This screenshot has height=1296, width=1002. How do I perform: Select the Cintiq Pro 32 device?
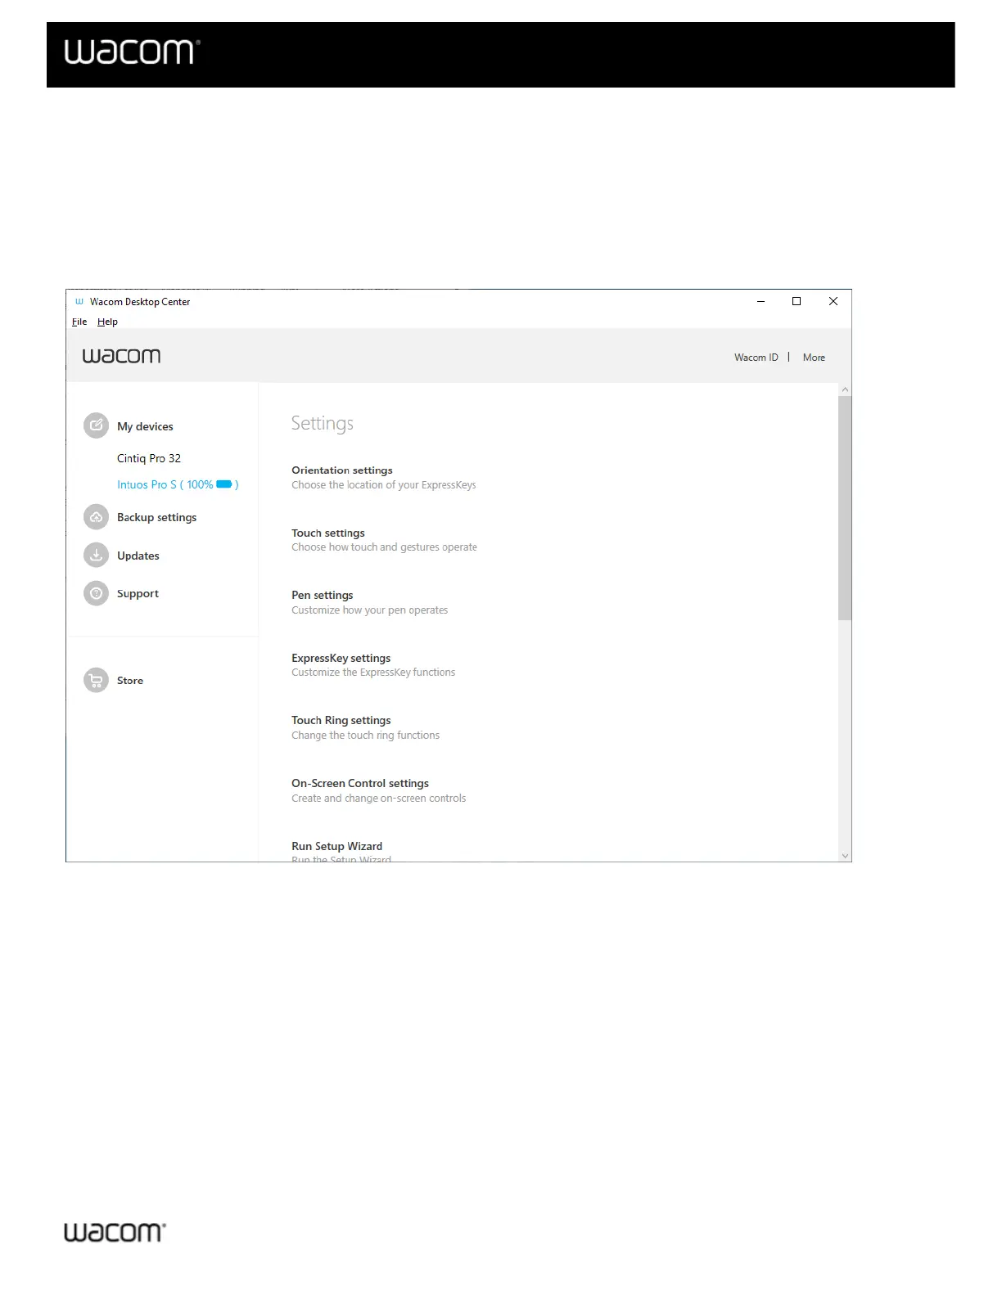click(149, 458)
